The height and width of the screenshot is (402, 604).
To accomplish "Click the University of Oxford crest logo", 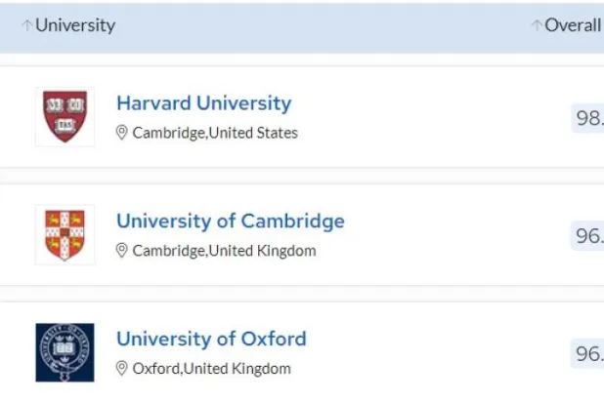I will [65, 352].
